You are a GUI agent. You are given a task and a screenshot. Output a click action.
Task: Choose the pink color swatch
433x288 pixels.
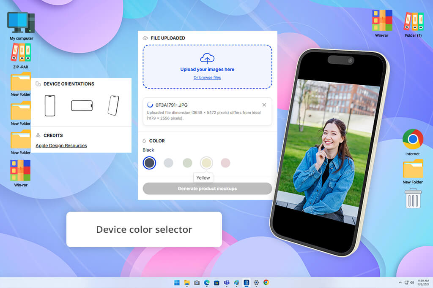click(x=225, y=163)
